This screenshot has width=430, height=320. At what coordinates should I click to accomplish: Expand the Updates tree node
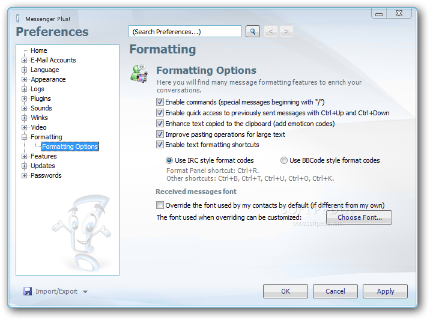click(x=25, y=166)
